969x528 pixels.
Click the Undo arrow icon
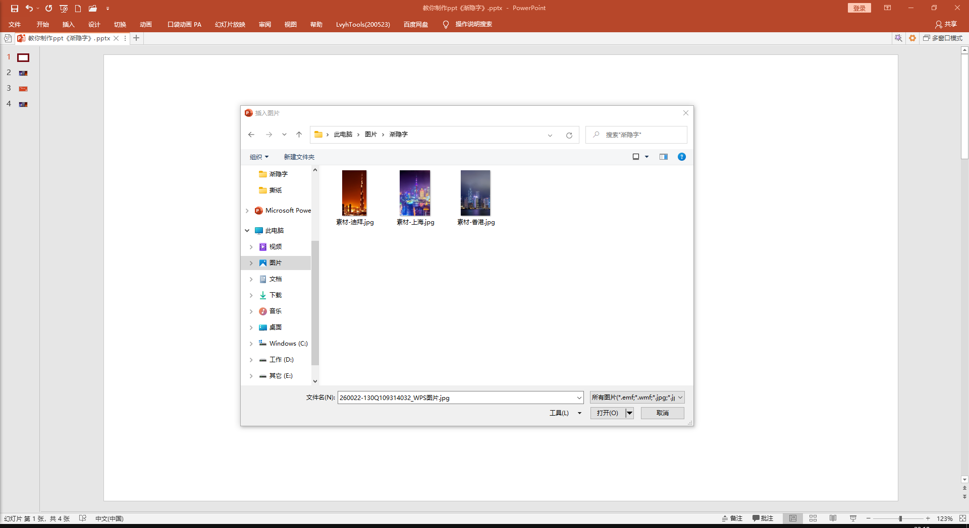29,9
